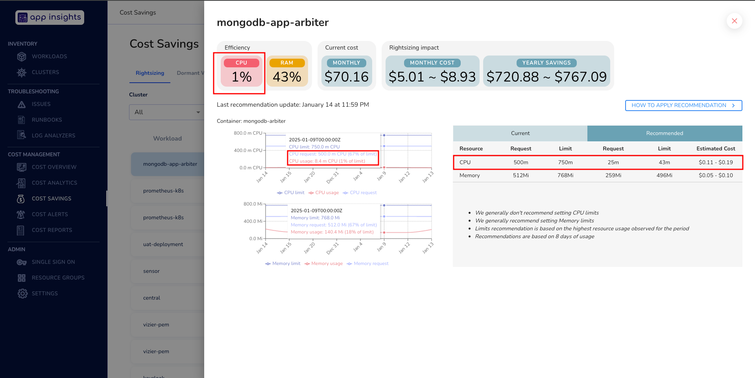Click the Resource Groups grid icon
Screen dimensions: 755x378
click(22, 278)
